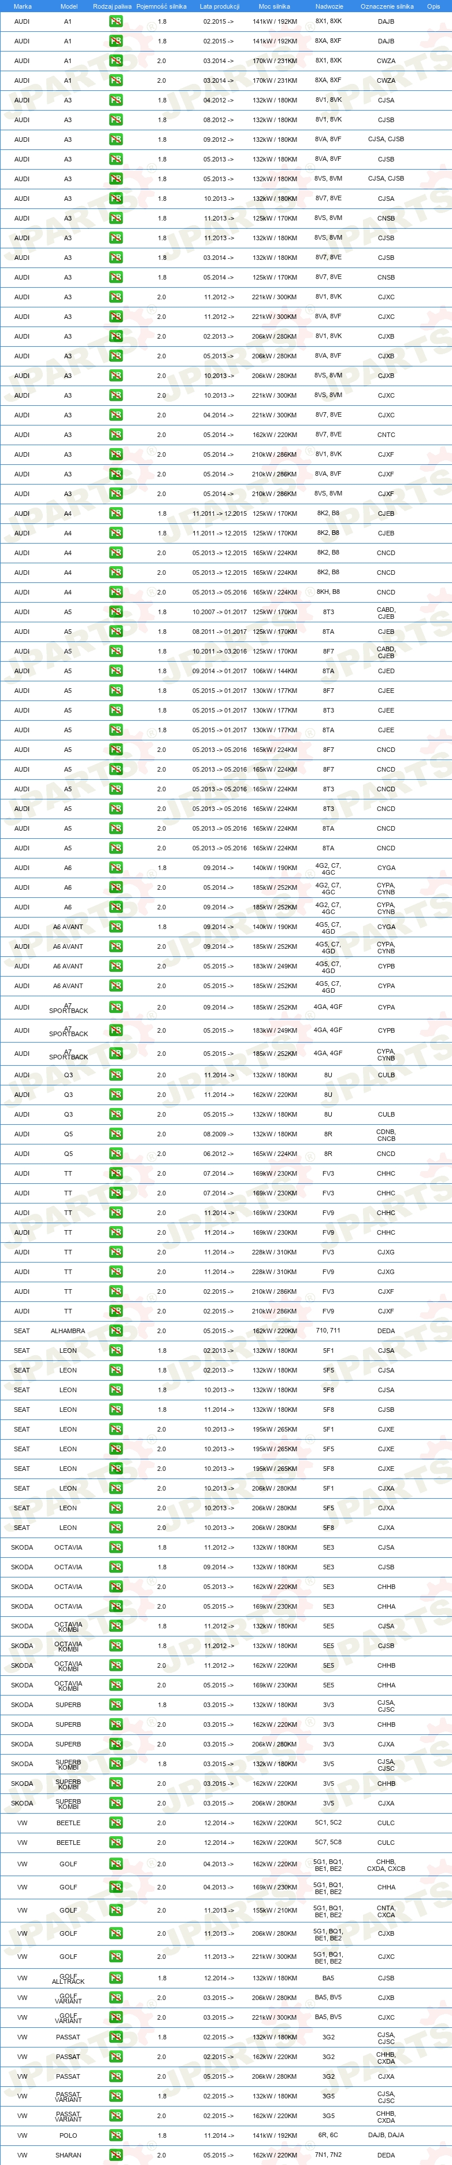The image size is (452, 2165).
Task: Click fuel icon in Audi A1 8XA CWZA row
Action: click(116, 80)
